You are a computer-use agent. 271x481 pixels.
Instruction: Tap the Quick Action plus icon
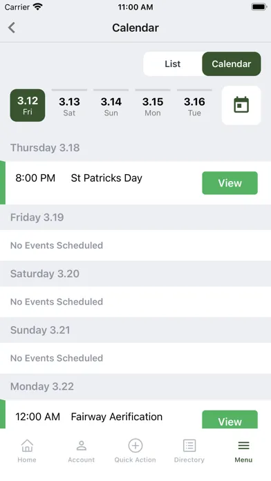[x=135, y=446]
